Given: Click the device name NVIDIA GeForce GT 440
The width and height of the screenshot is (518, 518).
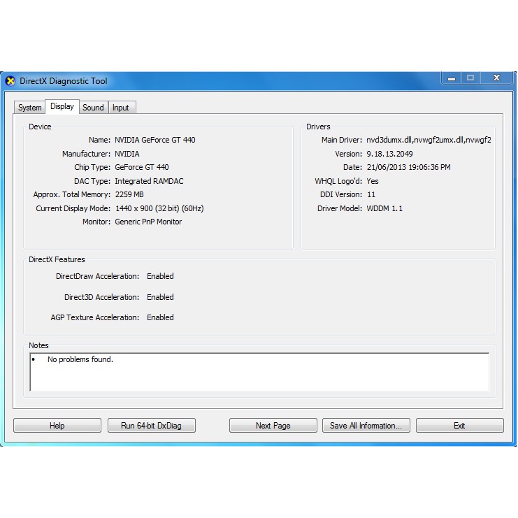Looking at the screenshot, I should tap(155, 140).
